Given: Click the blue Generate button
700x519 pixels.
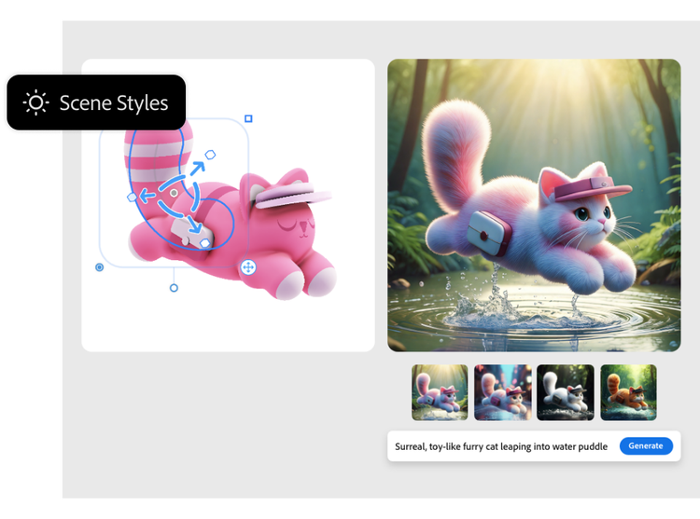Looking at the screenshot, I should [x=646, y=446].
